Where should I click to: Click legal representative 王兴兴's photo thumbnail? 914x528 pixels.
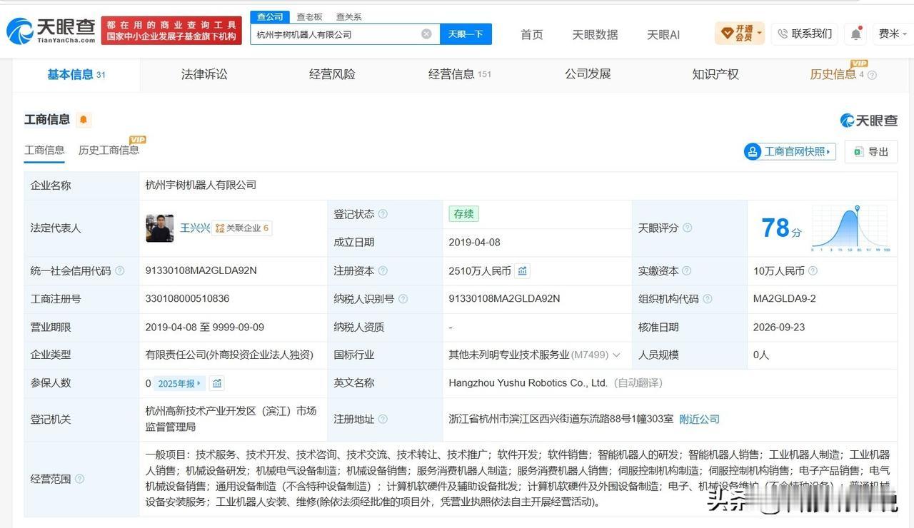[x=160, y=228]
